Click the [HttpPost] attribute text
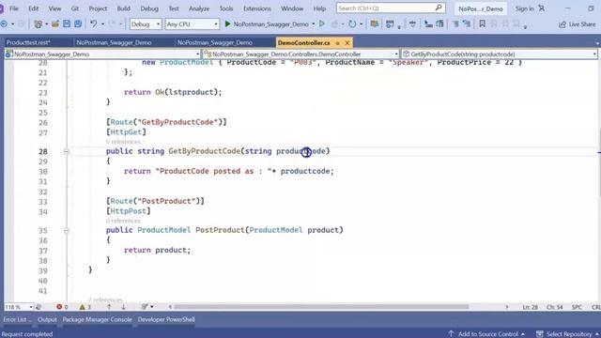 point(129,210)
